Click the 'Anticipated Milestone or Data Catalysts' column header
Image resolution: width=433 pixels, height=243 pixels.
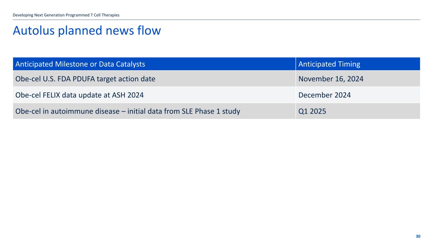click(80, 64)
